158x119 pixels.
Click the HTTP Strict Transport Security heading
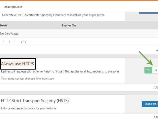click(x=35, y=101)
